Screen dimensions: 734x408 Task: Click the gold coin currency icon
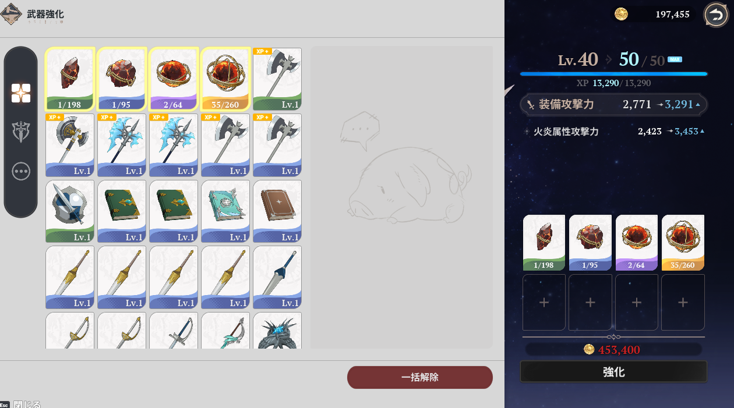[x=622, y=14]
